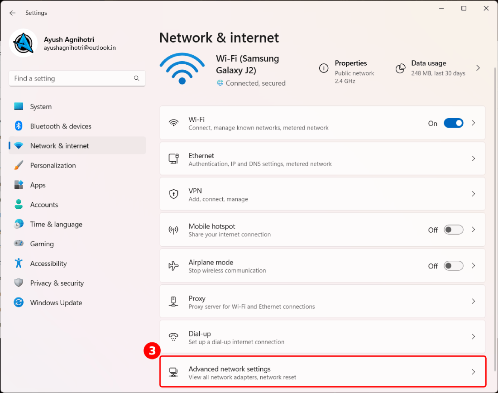
Task: Open Privacy & security settings
Action: tap(57, 283)
